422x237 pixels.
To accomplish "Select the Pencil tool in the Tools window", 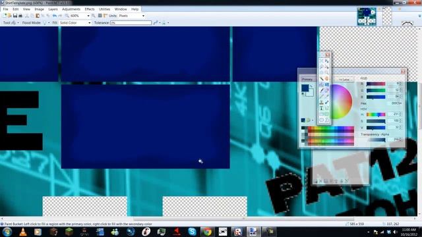I will (x=321, y=96).
